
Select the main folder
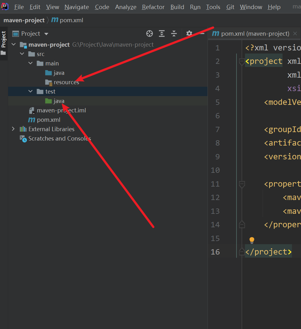52,63
